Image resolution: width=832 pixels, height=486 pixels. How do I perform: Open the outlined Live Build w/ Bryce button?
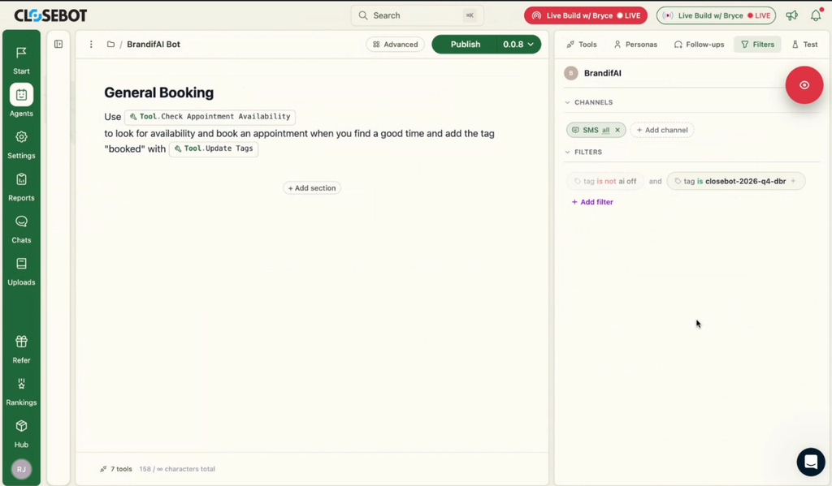(717, 15)
